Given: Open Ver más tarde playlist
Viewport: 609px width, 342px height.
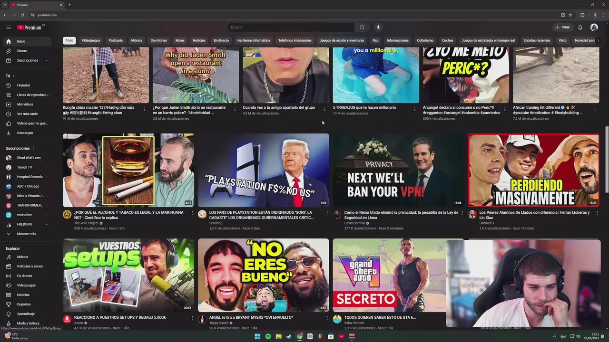Looking at the screenshot, I should 27,114.
